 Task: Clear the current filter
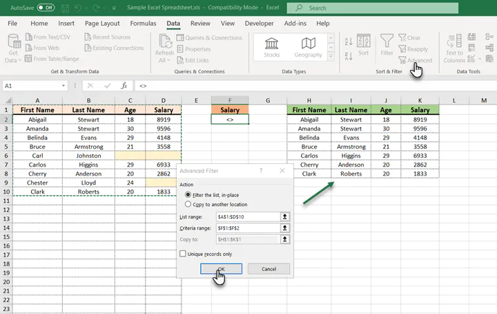[409, 38]
